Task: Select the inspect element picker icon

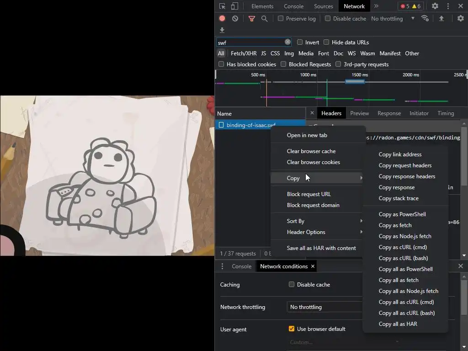Action: (x=222, y=6)
